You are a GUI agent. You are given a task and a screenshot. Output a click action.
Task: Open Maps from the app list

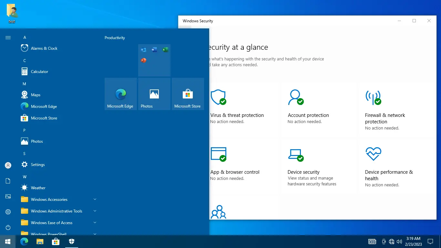tap(59, 95)
